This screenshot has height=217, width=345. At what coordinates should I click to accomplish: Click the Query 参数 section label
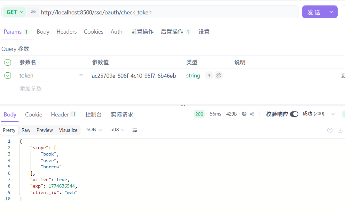coord(15,49)
